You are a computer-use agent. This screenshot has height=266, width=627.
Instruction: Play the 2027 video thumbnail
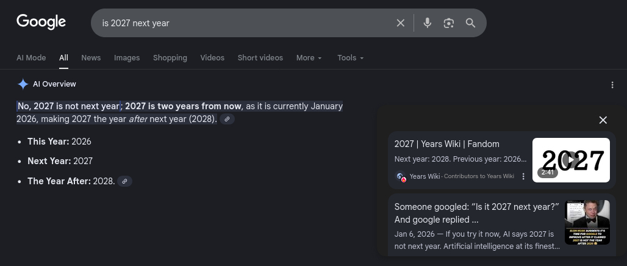coord(571,160)
